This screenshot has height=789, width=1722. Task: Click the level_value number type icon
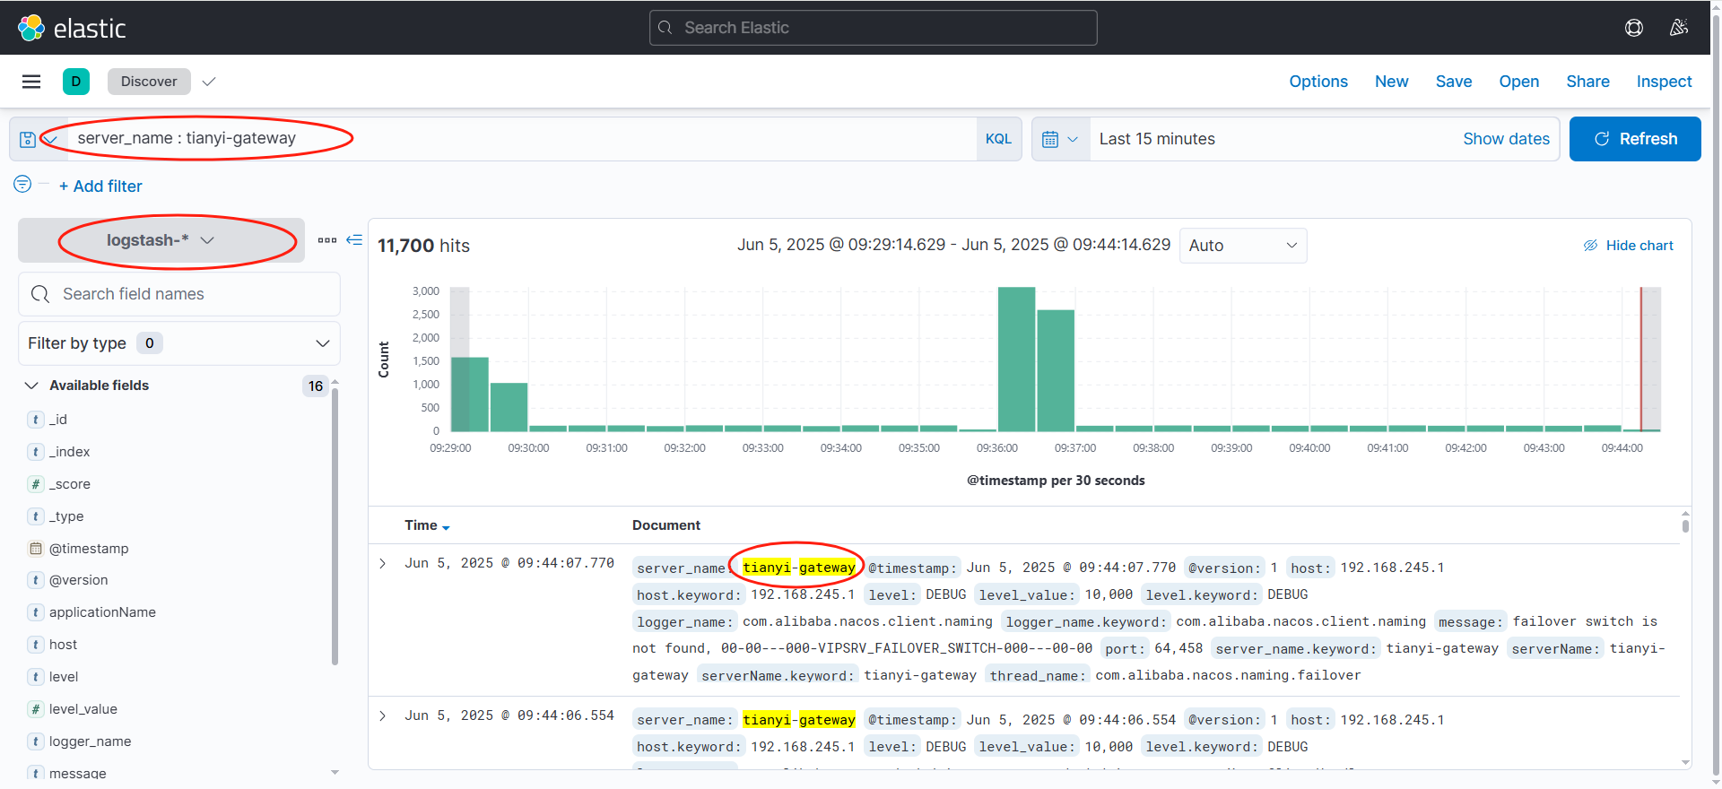(x=36, y=709)
